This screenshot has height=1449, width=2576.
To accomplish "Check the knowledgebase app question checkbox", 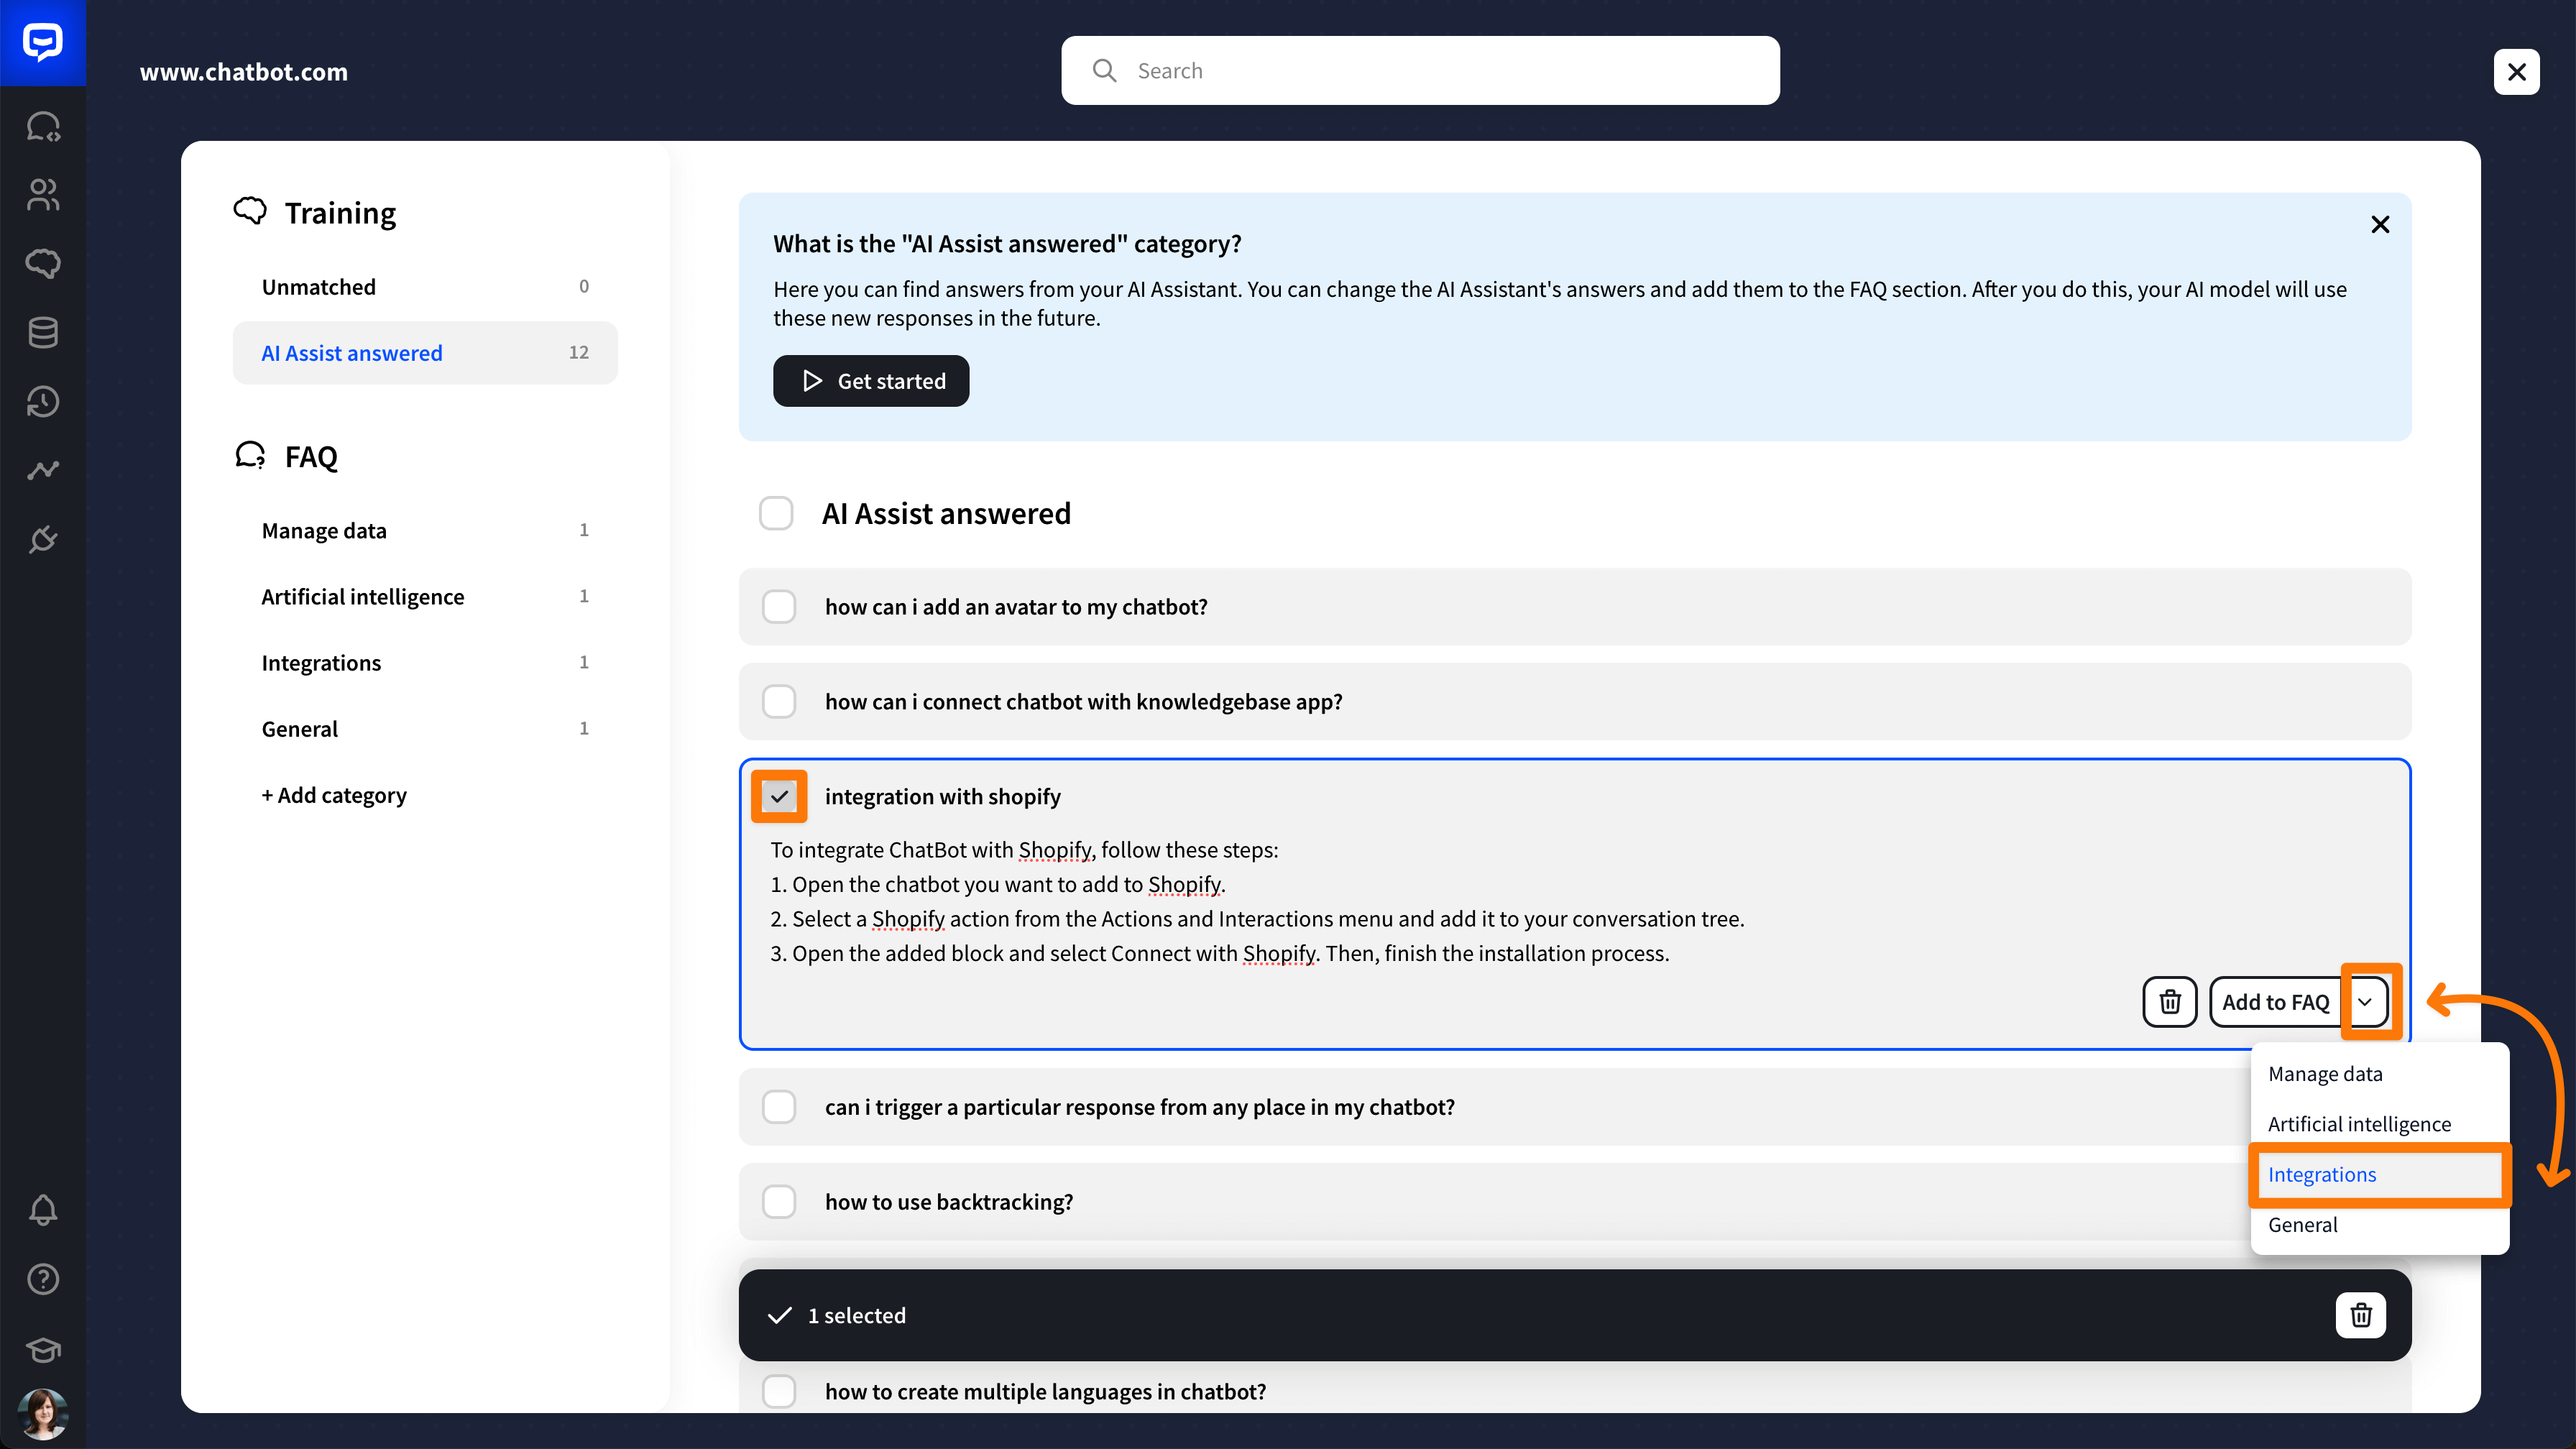I will (x=779, y=702).
